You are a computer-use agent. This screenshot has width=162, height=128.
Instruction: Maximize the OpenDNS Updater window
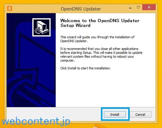click(x=138, y=7)
